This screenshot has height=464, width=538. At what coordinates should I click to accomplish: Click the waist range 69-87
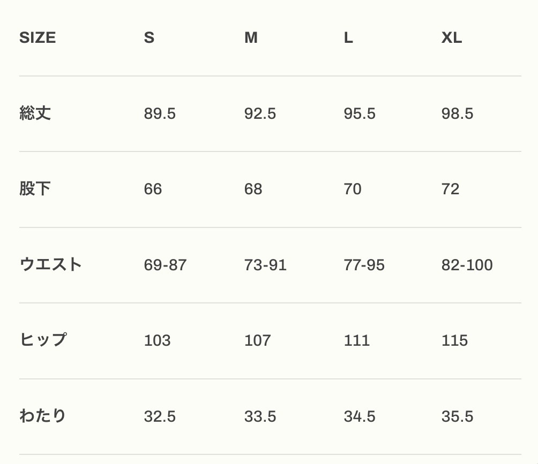tap(165, 265)
